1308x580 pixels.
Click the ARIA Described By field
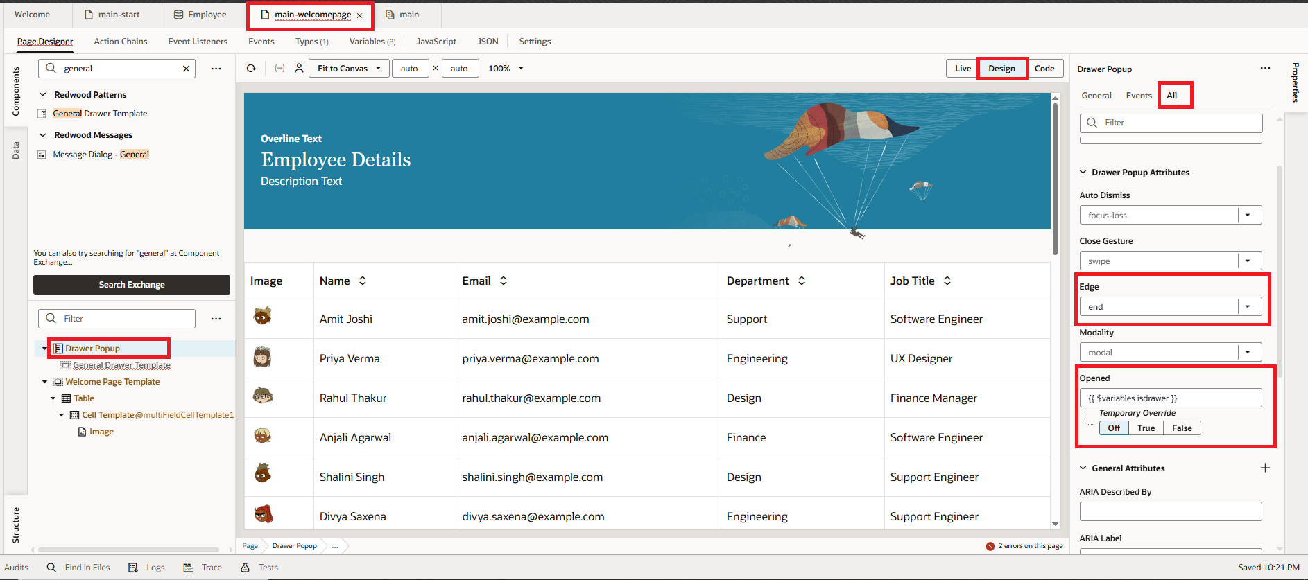[x=1170, y=511]
